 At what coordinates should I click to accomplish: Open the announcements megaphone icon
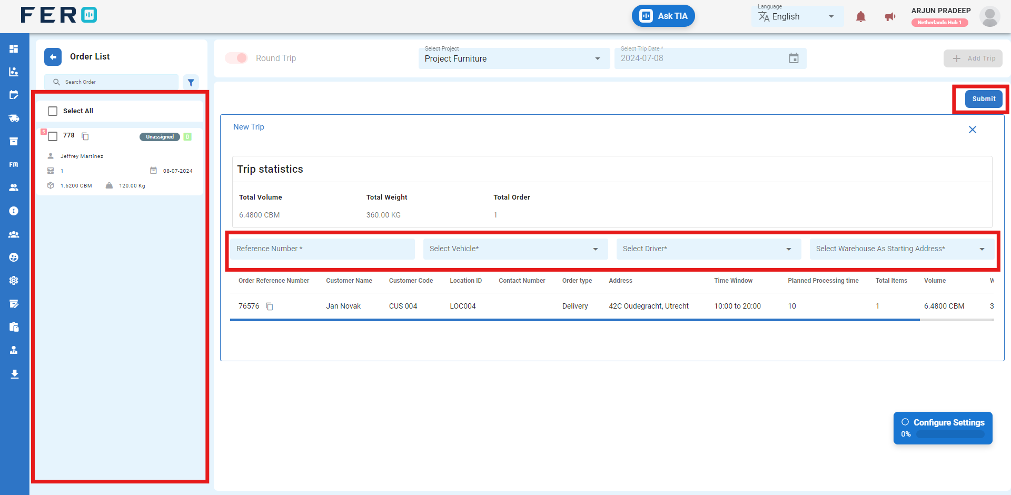tap(890, 17)
